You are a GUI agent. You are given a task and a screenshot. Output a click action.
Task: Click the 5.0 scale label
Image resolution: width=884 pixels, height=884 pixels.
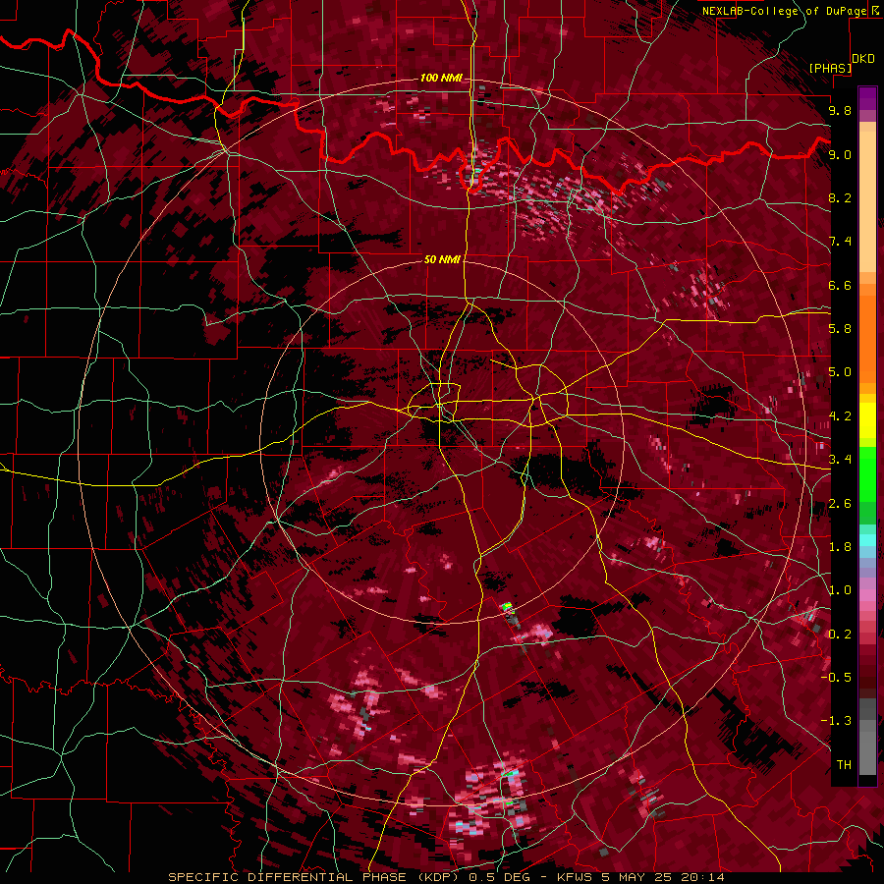tap(840, 372)
